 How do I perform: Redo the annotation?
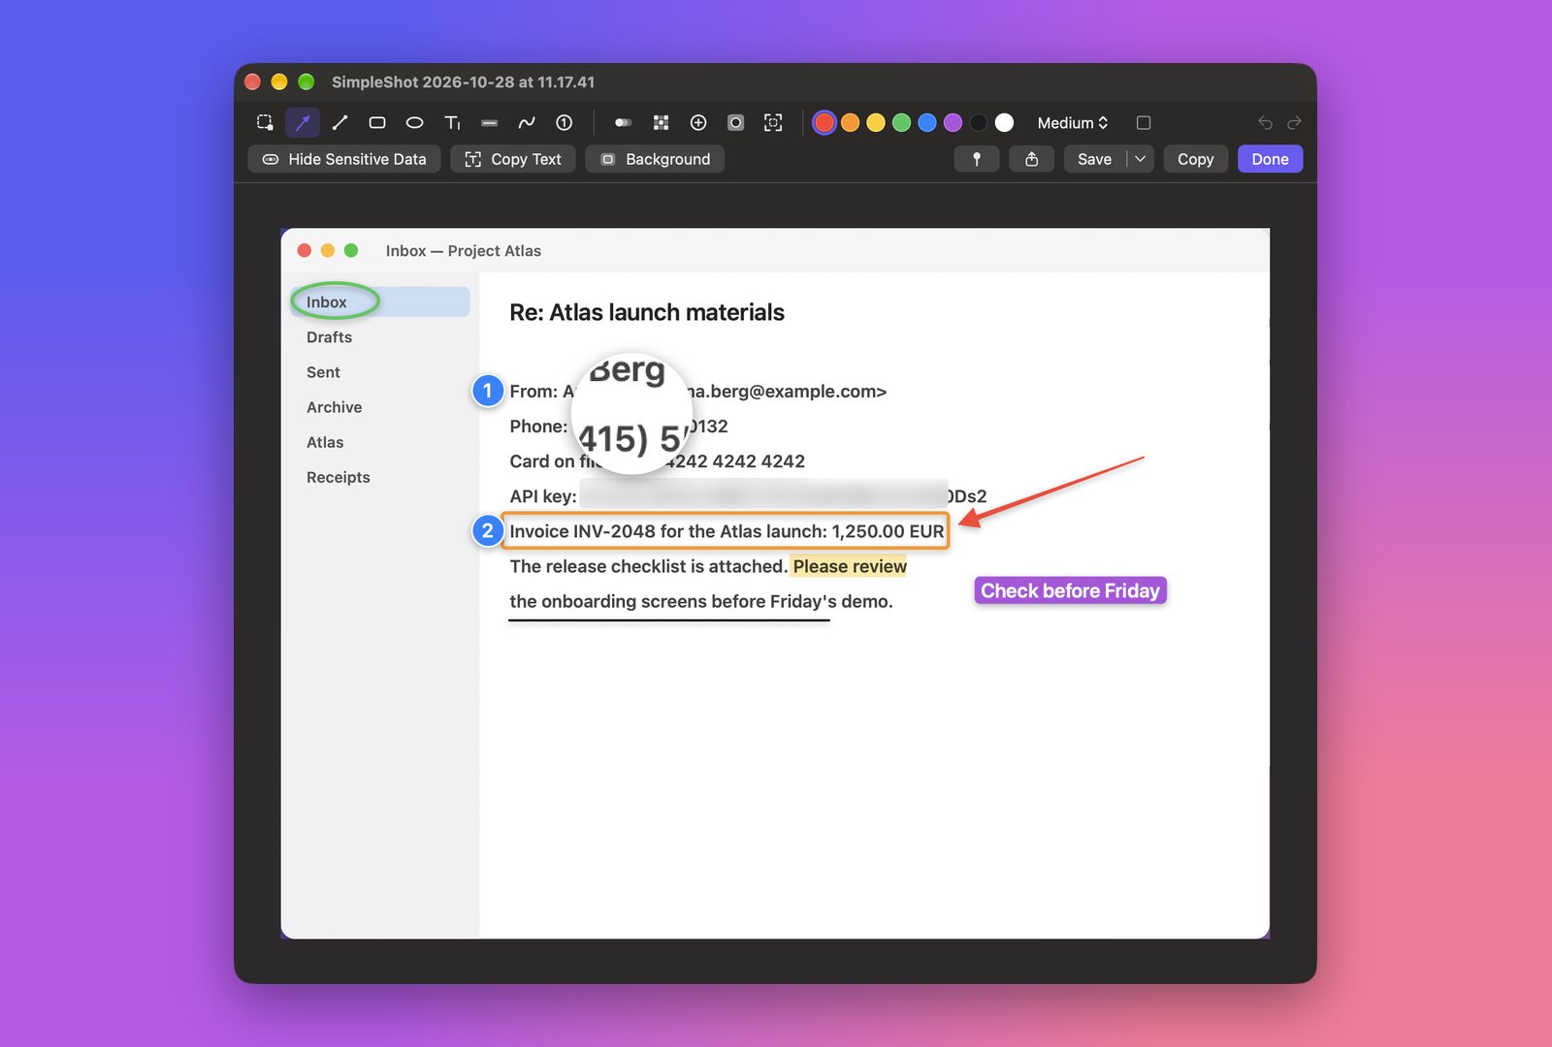1294,122
